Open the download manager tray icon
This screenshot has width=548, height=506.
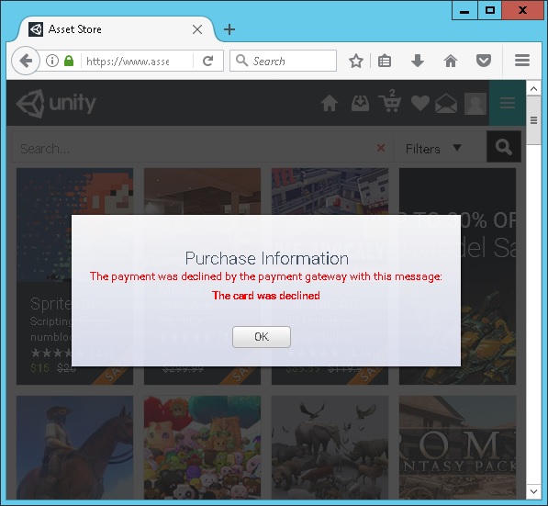point(360,103)
